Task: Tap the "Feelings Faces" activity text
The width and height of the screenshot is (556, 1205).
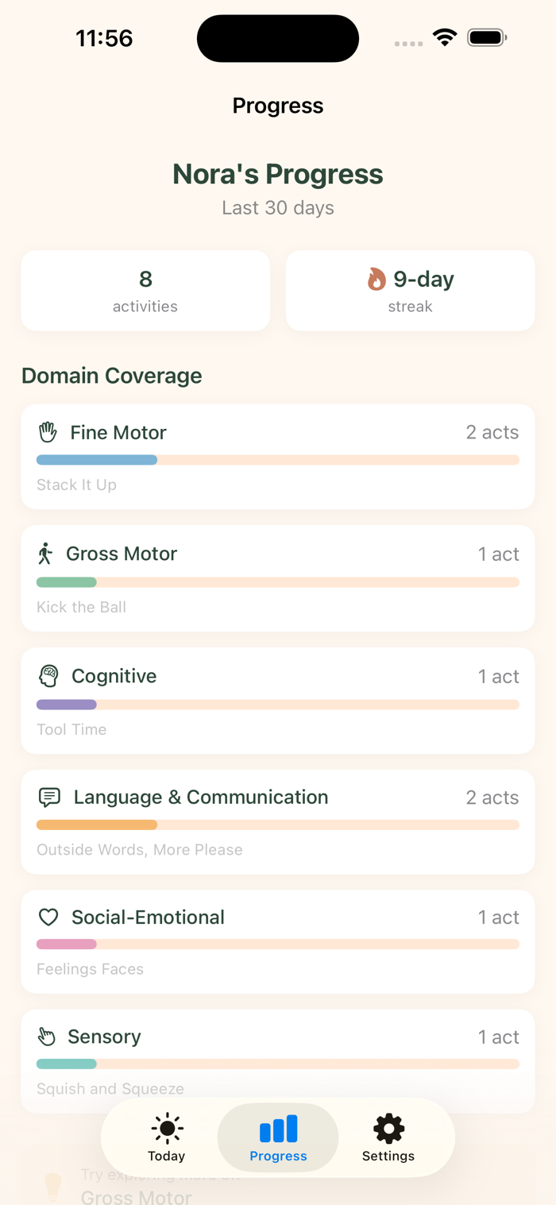Action: [x=90, y=969]
